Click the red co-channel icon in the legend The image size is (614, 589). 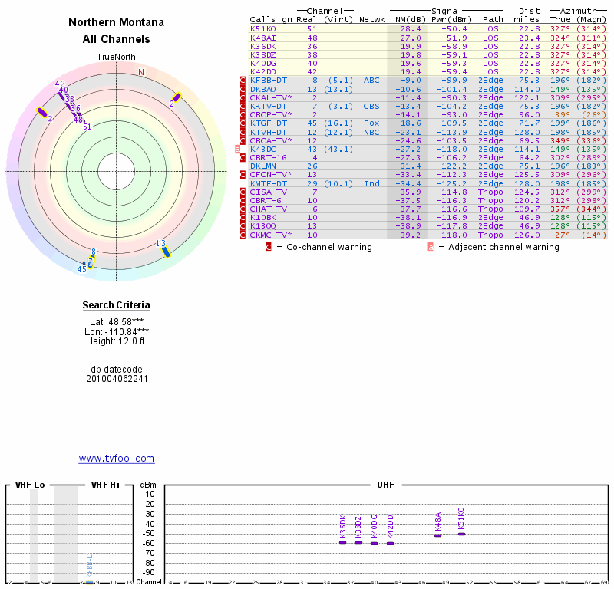269,247
